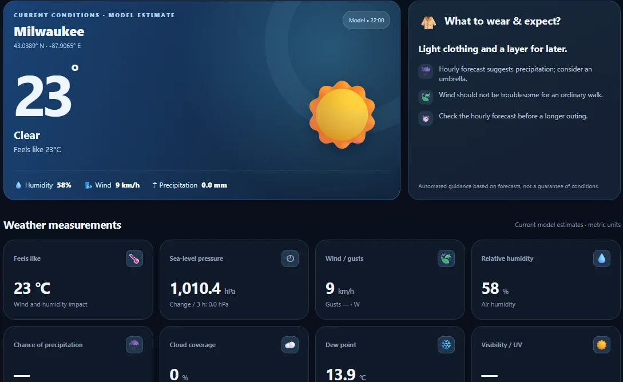The image size is (623, 382).
Task: Click the Current Conditions · Model Estimate header
Action: click(94, 15)
